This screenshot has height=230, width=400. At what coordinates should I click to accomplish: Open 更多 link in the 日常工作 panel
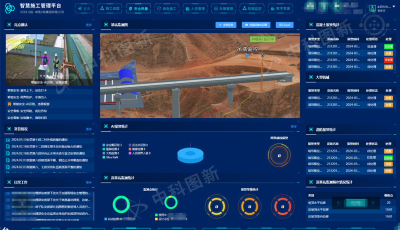pyautogui.click(x=88, y=182)
